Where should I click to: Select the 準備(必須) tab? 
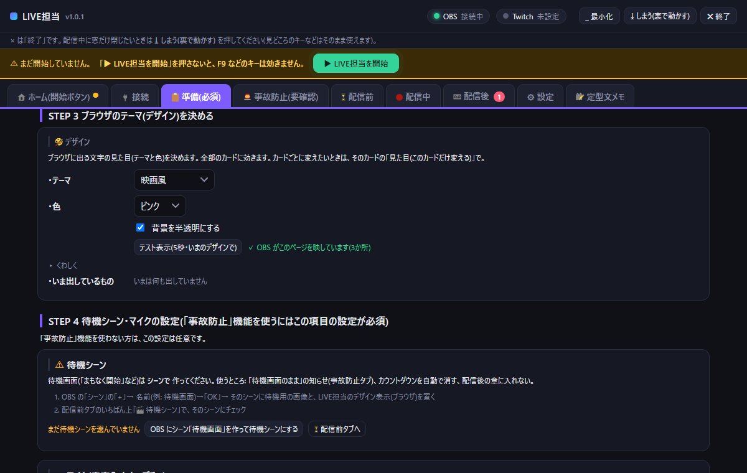click(196, 96)
